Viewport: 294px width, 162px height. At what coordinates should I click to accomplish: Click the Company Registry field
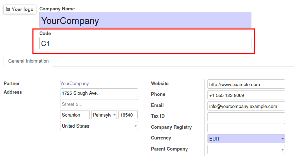[x=246, y=128]
